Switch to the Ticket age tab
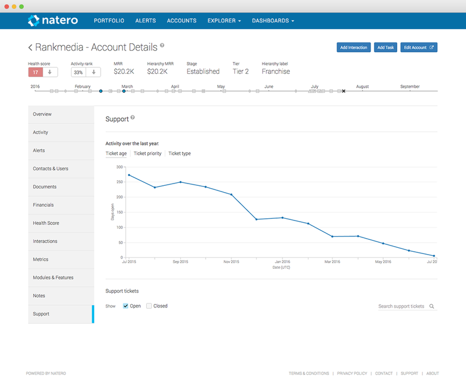The height and width of the screenshot is (387, 466). (116, 153)
